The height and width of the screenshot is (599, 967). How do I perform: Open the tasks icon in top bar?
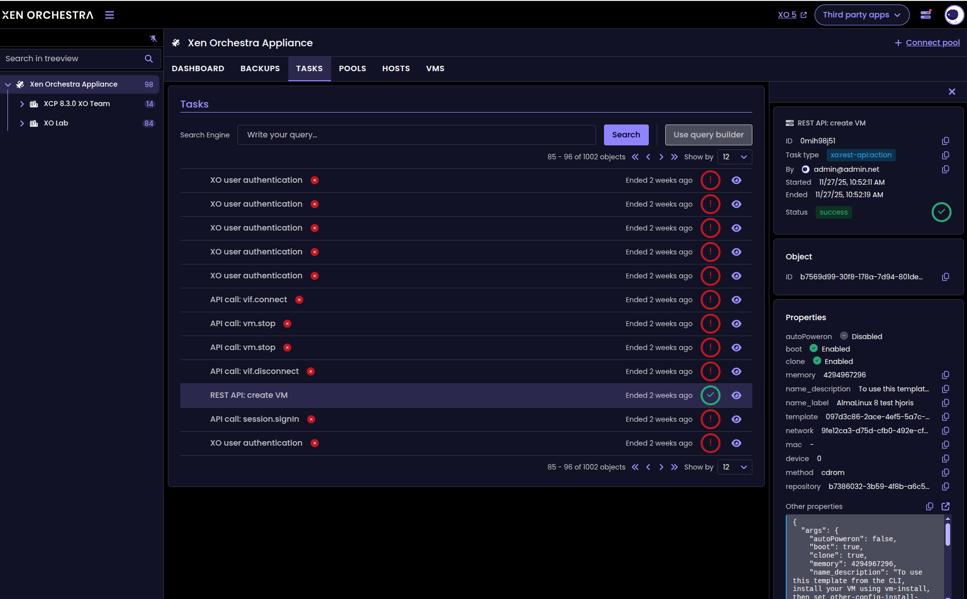925,14
